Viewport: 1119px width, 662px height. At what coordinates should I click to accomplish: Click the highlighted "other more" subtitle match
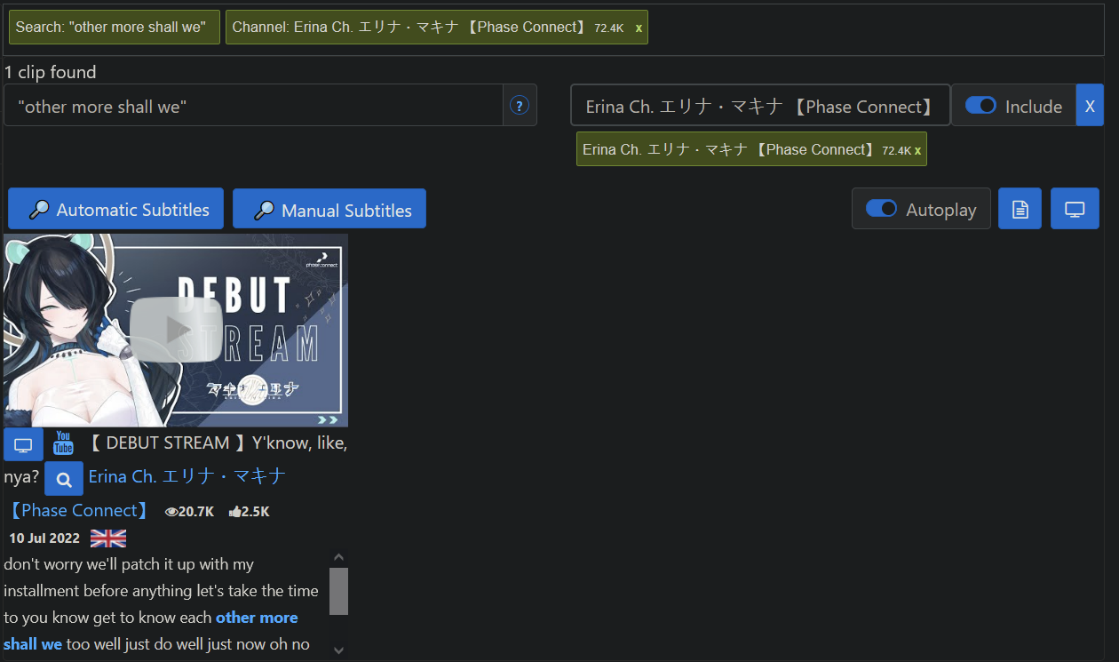257,618
